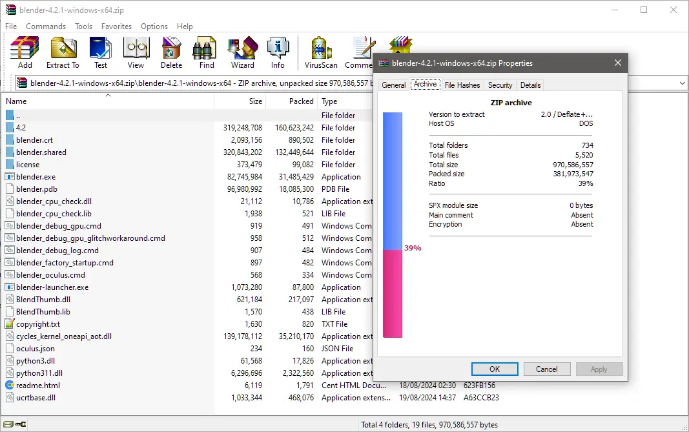Confirm with the OK button
Screen dimensions: 689x432
[495, 369]
